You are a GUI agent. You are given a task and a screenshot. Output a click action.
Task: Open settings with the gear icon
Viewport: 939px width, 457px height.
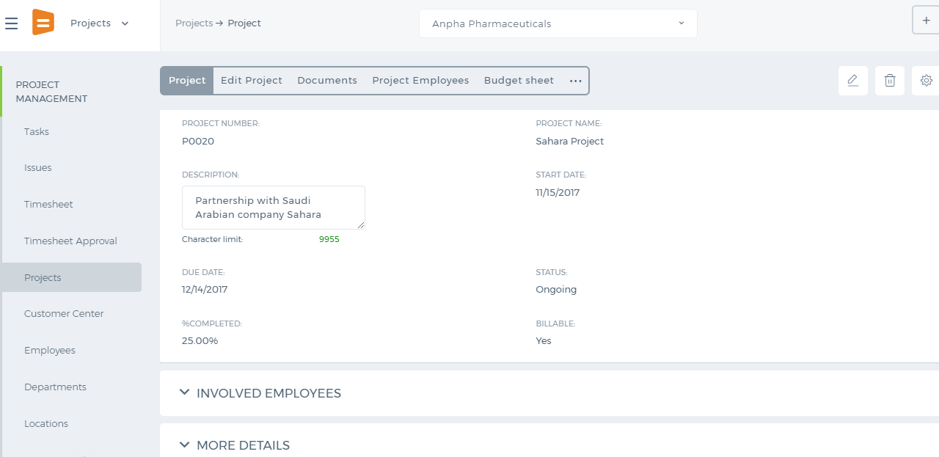[926, 81]
